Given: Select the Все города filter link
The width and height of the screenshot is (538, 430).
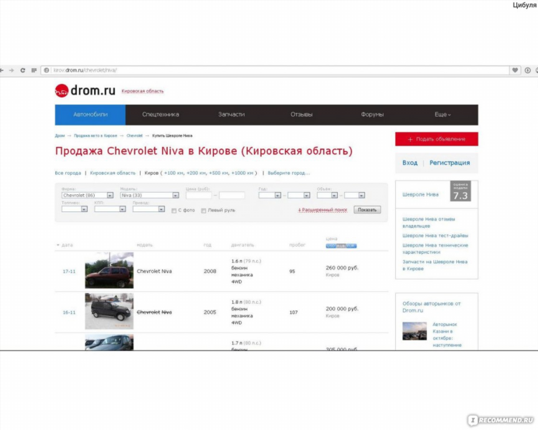Looking at the screenshot, I should (x=68, y=173).
